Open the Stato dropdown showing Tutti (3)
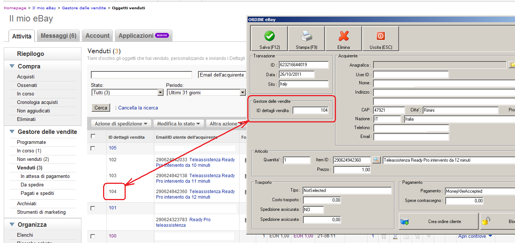 pos(127,92)
